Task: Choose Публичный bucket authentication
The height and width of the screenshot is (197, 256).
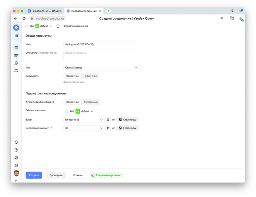Action: (x=91, y=102)
